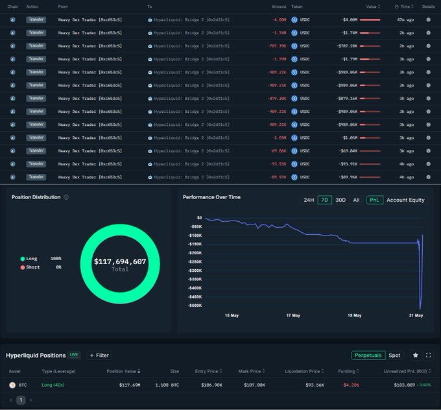Screen dimensions: 441x410
Task: Expand Hyperliquid Positions to fullscreen
Action: 428,356
